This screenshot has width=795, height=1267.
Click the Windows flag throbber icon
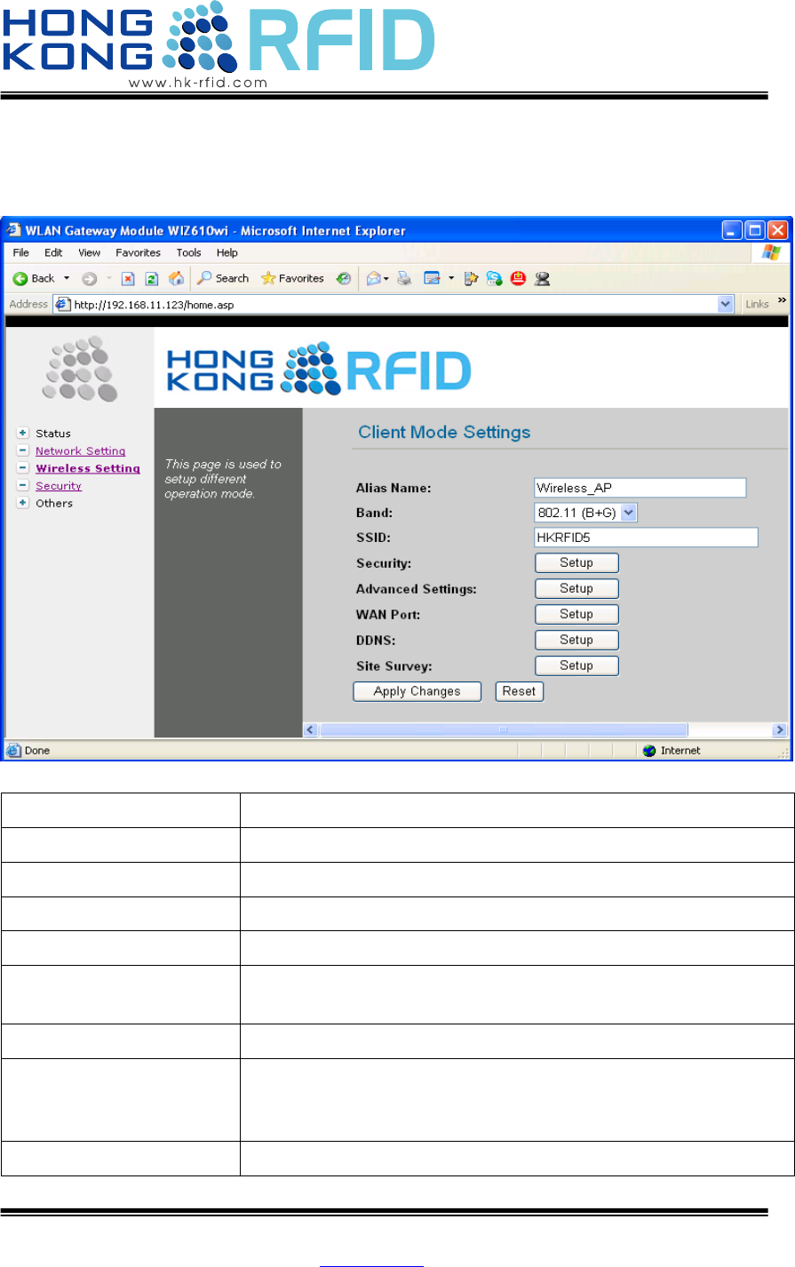[x=770, y=253]
